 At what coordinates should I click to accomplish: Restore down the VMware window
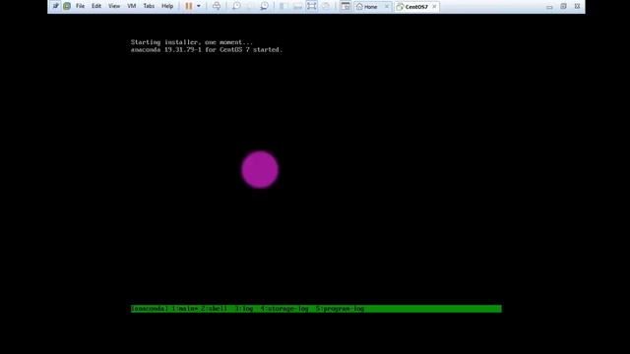(x=563, y=7)
